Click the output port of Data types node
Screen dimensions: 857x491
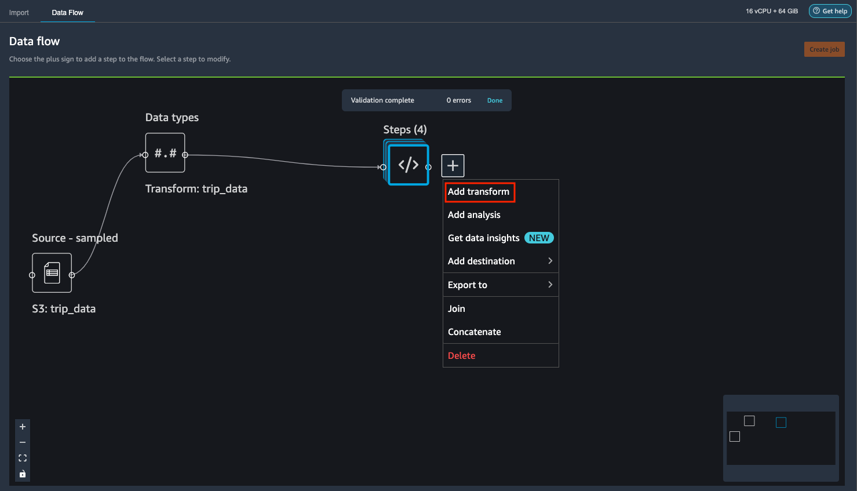185,155
